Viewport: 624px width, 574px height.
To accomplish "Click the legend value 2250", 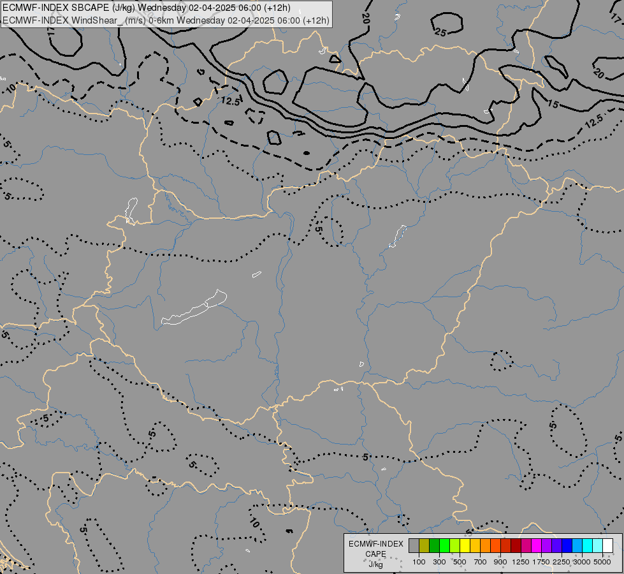I will 562,562.
